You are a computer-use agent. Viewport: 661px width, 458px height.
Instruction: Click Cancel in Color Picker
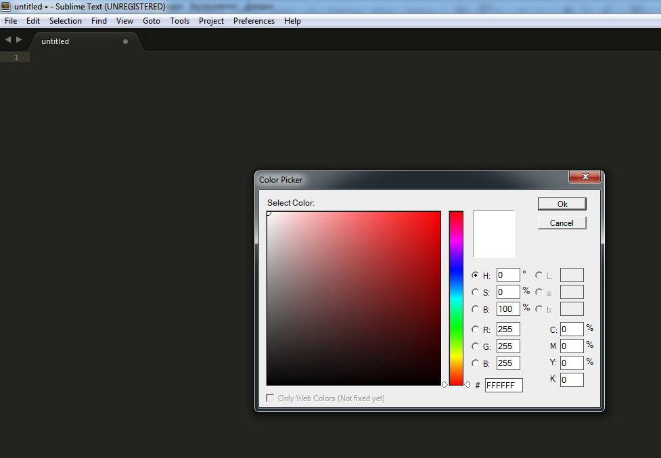(562, 223)
